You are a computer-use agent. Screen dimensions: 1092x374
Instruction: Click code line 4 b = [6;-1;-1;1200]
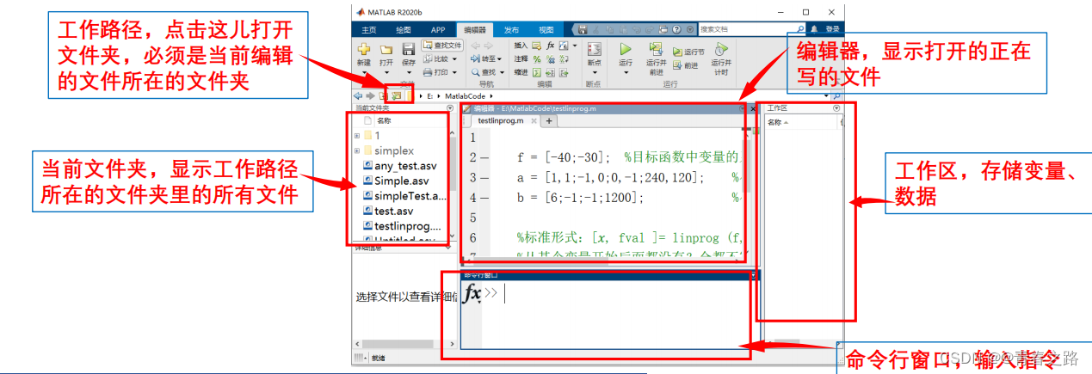click(x=580, y=198)
